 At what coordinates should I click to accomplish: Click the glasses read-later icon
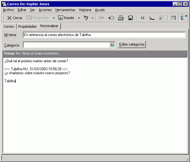pyautogui.click(x=142, y=18)
